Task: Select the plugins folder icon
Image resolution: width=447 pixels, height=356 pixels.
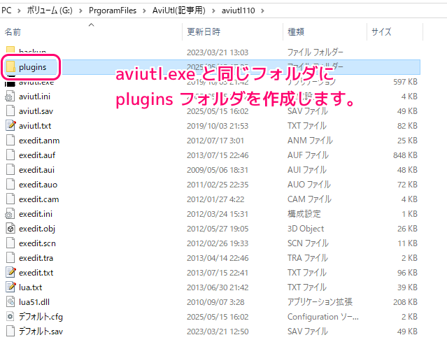Action: coord(10,67)
